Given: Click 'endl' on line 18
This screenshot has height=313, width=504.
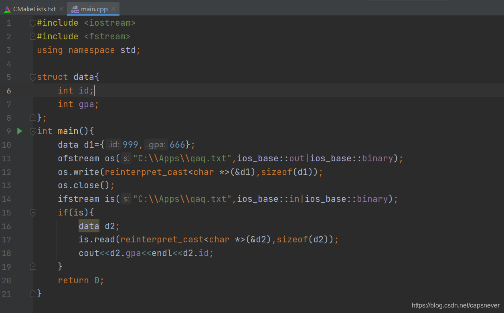Looking at the screenshot, I should click(x=162, y=253).
